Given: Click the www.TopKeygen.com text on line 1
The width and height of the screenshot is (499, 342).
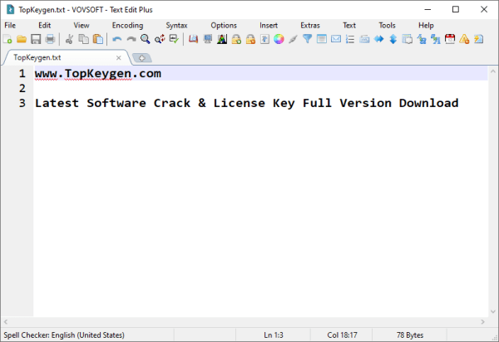Looking at the screenshot, I should (x=98, y=74).
